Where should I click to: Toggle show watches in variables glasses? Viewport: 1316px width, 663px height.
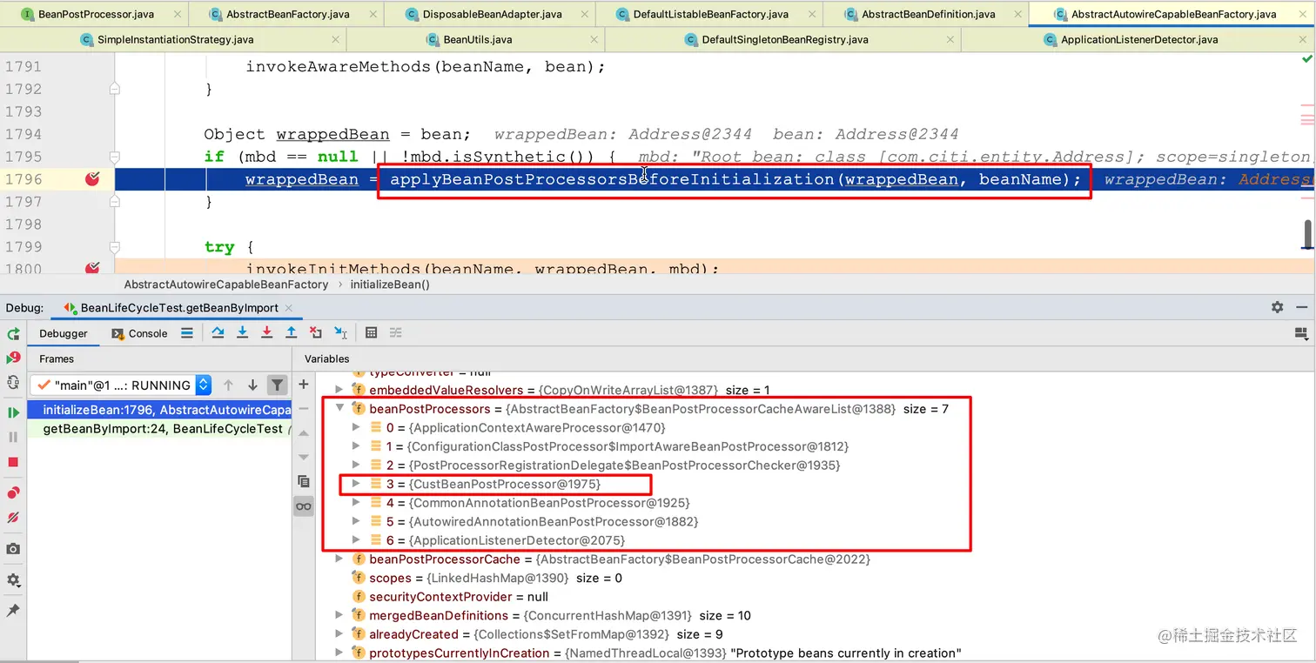click(304, 506)
